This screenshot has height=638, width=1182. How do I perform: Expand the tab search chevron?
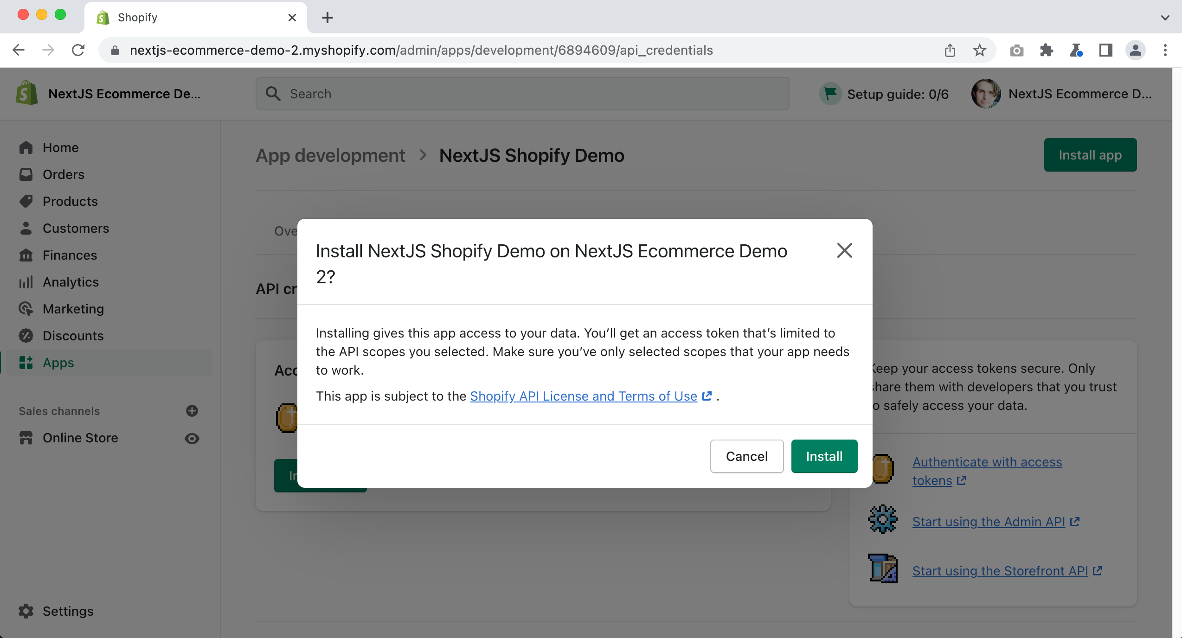point(1165,18)
